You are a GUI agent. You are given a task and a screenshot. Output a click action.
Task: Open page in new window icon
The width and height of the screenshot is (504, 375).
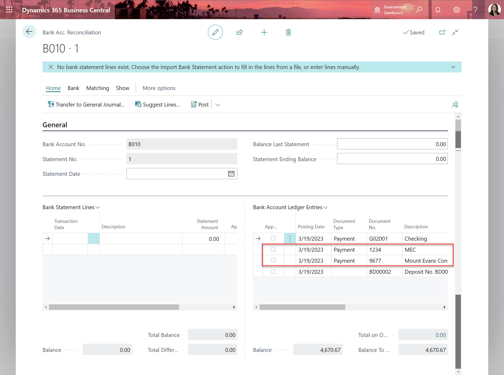pos(442,32)
